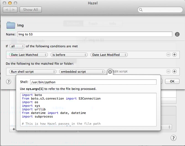Confirm the rule with OK

pos(172,81)
